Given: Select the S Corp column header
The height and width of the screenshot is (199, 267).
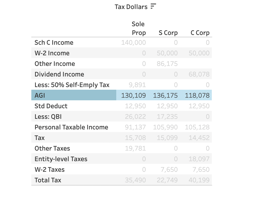Looking at the screenshot, I should pos(168,33).
